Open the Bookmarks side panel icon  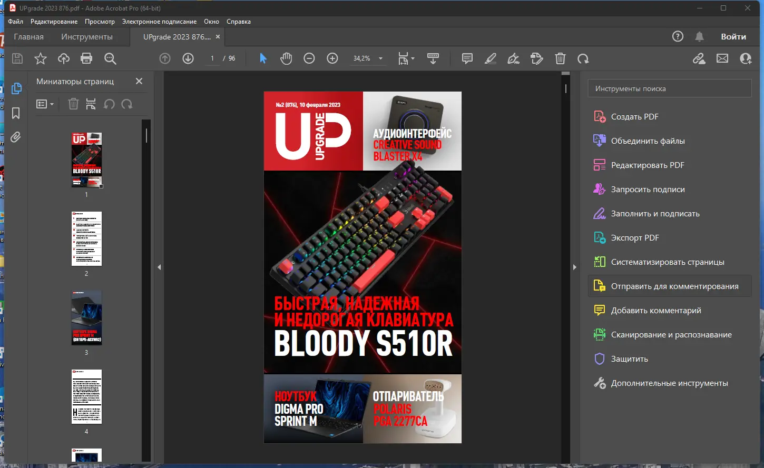[16, 113]
